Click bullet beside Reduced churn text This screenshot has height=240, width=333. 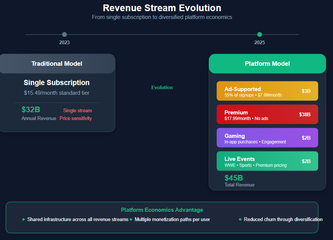(240, 220)
